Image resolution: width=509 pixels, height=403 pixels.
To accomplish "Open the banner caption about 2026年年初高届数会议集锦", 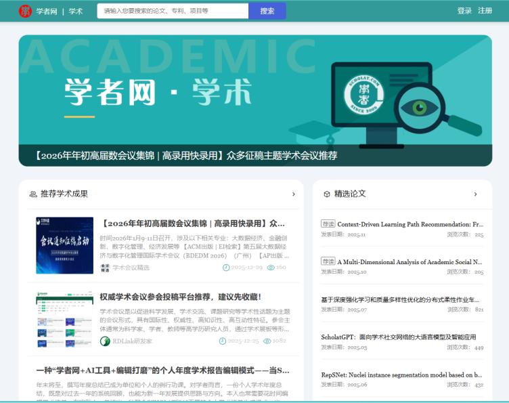I will 185,156.
